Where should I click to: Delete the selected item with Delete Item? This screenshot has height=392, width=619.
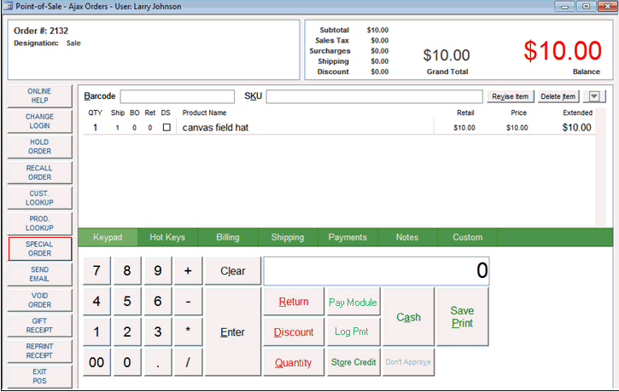coord(558,96)
